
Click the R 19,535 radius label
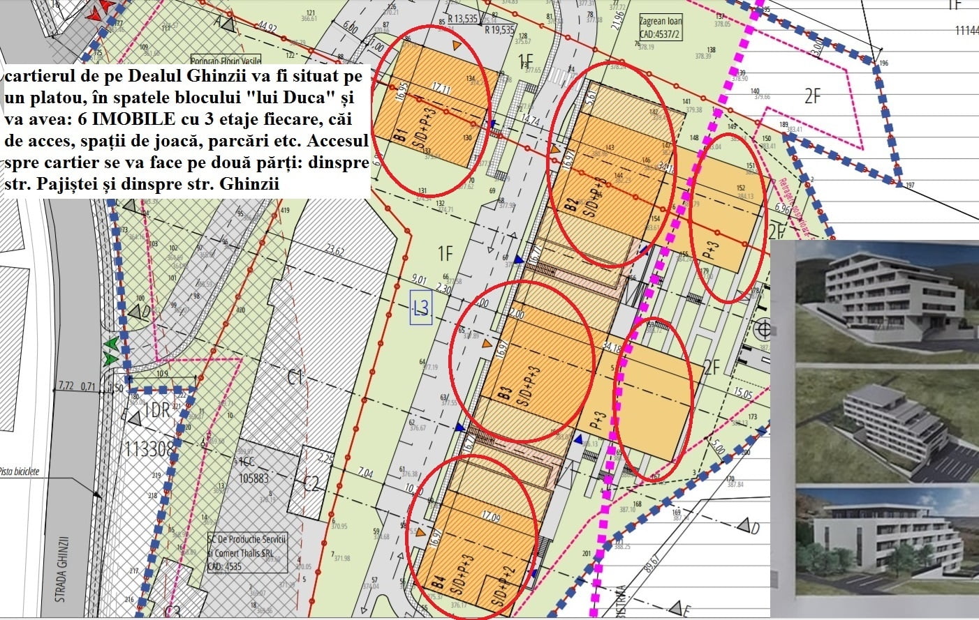coord(499,30)
